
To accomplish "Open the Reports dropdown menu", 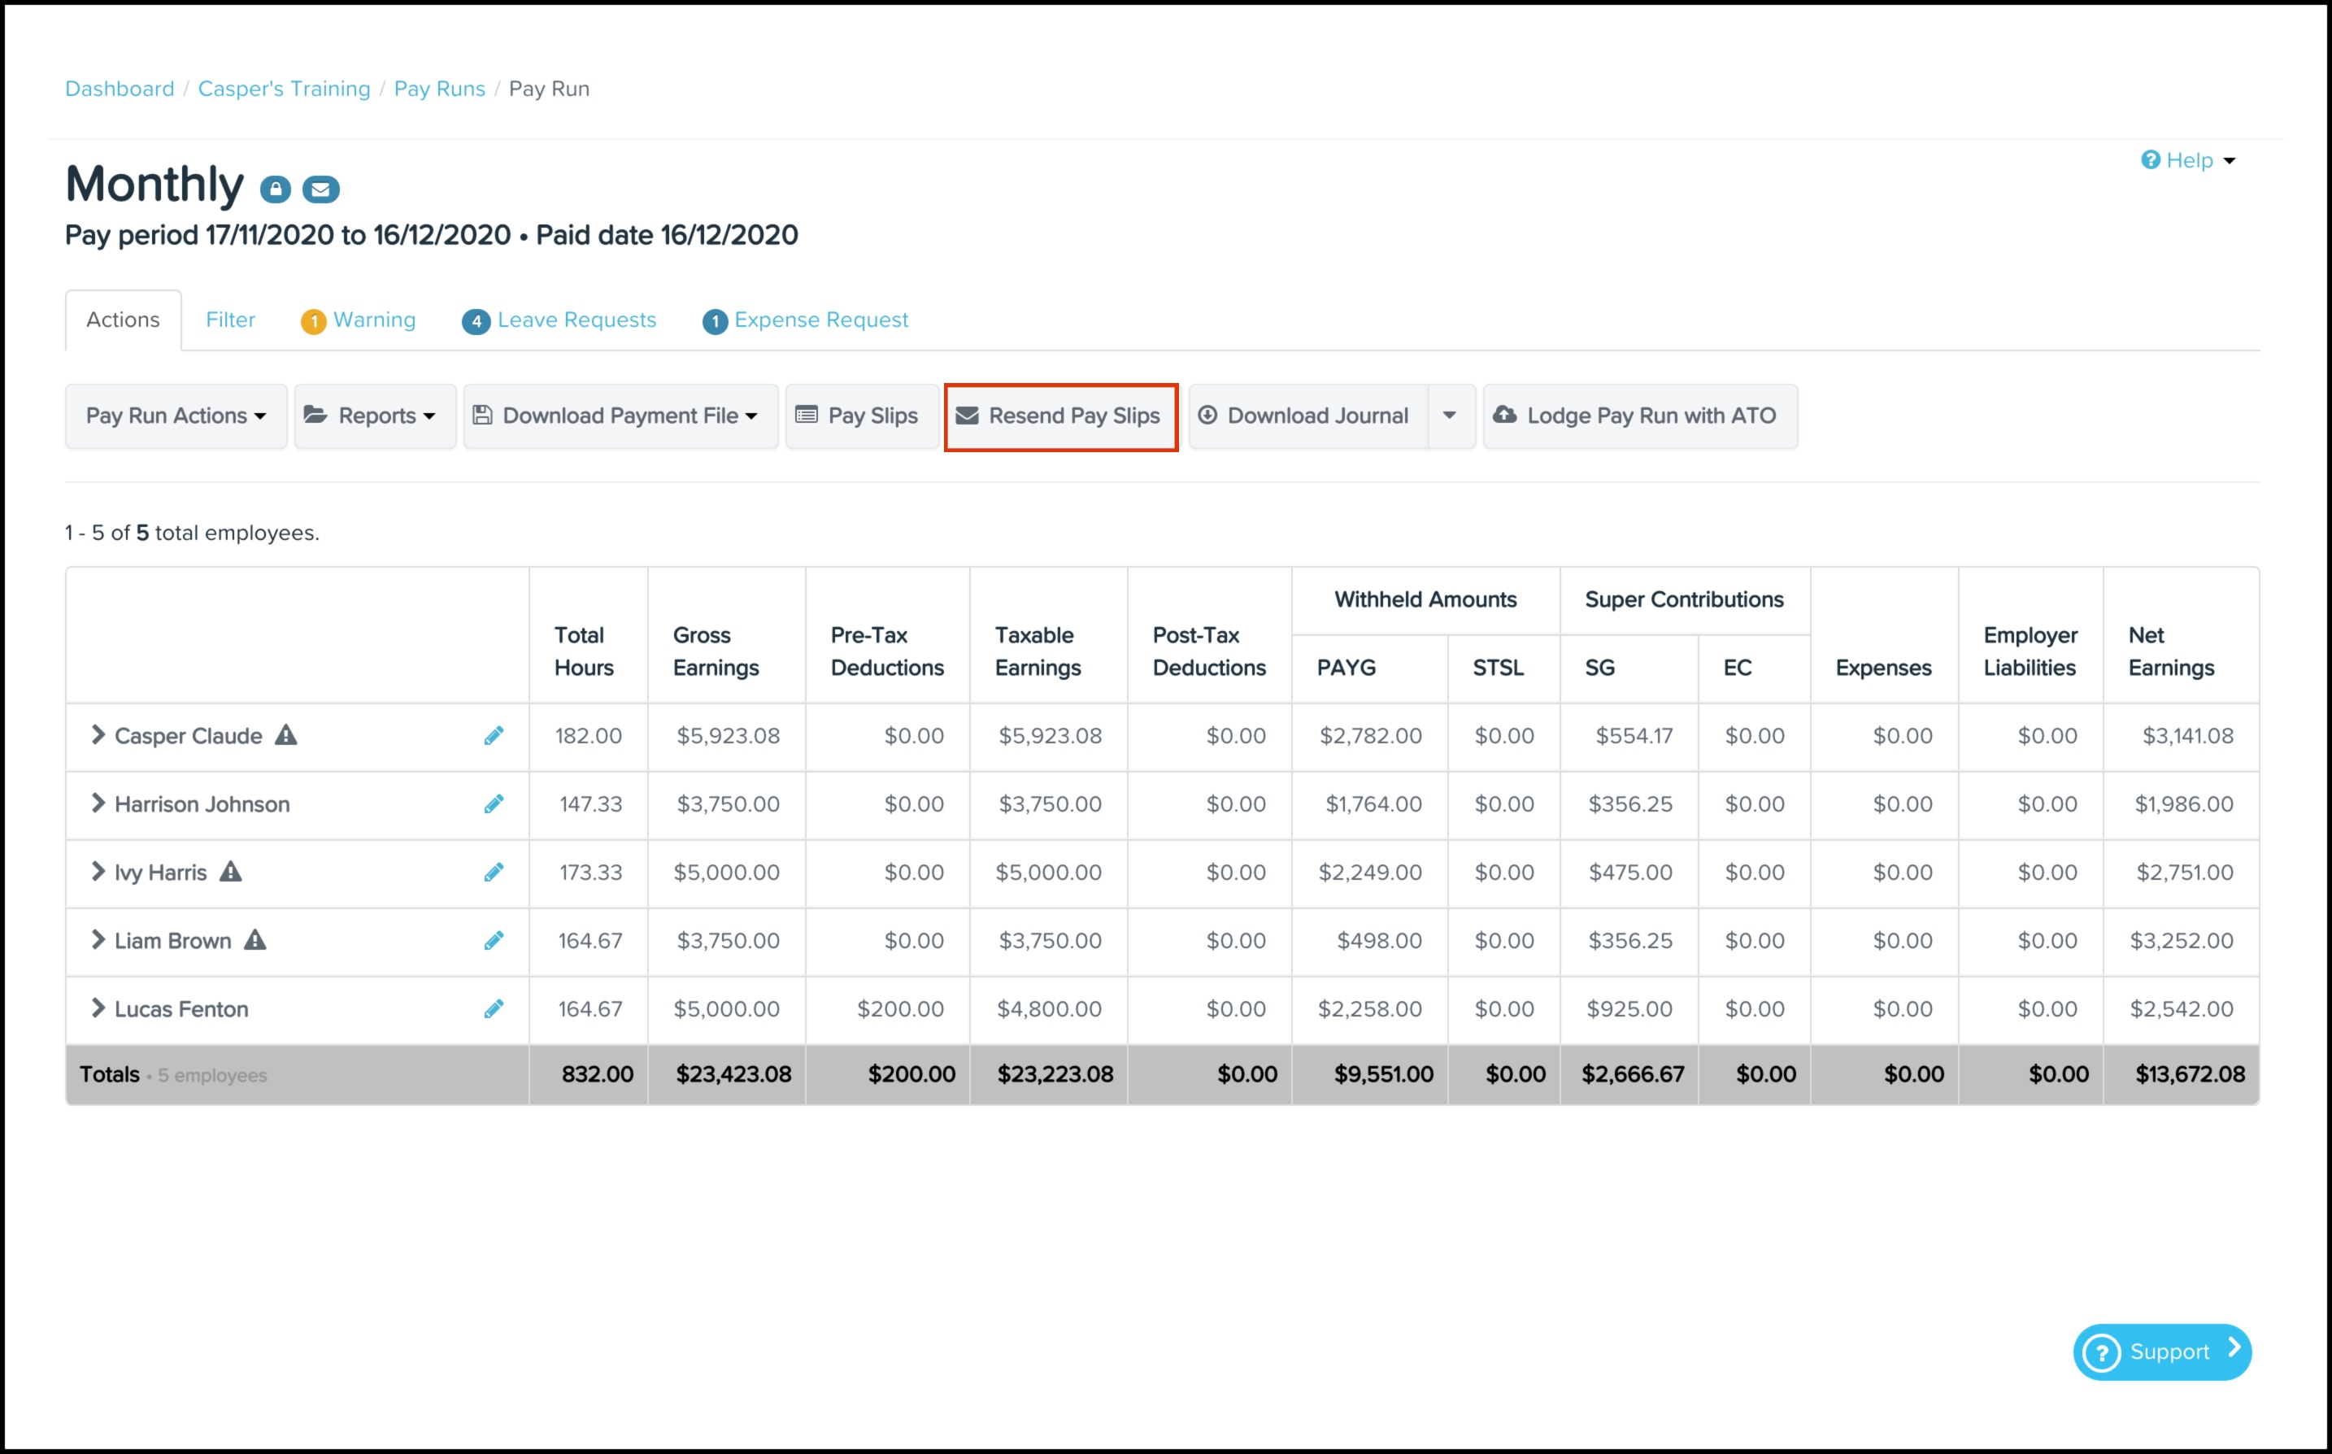I will pos(375,416).
